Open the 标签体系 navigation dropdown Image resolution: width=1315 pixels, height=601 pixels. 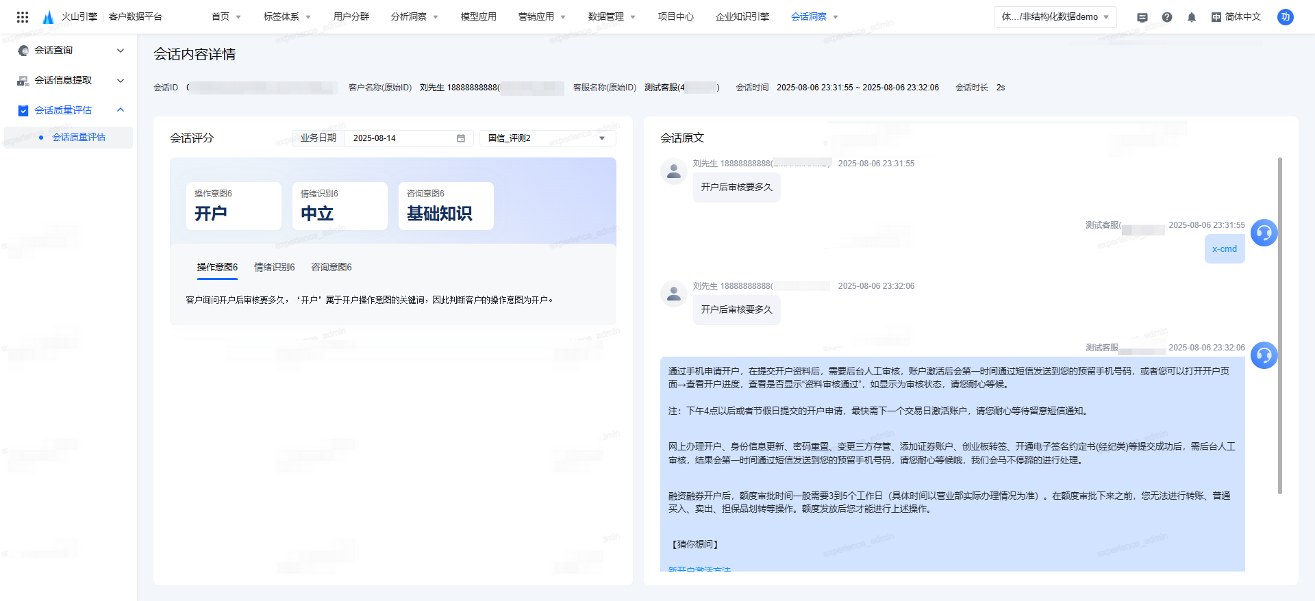pyautogui.click(x=287, y=17)
